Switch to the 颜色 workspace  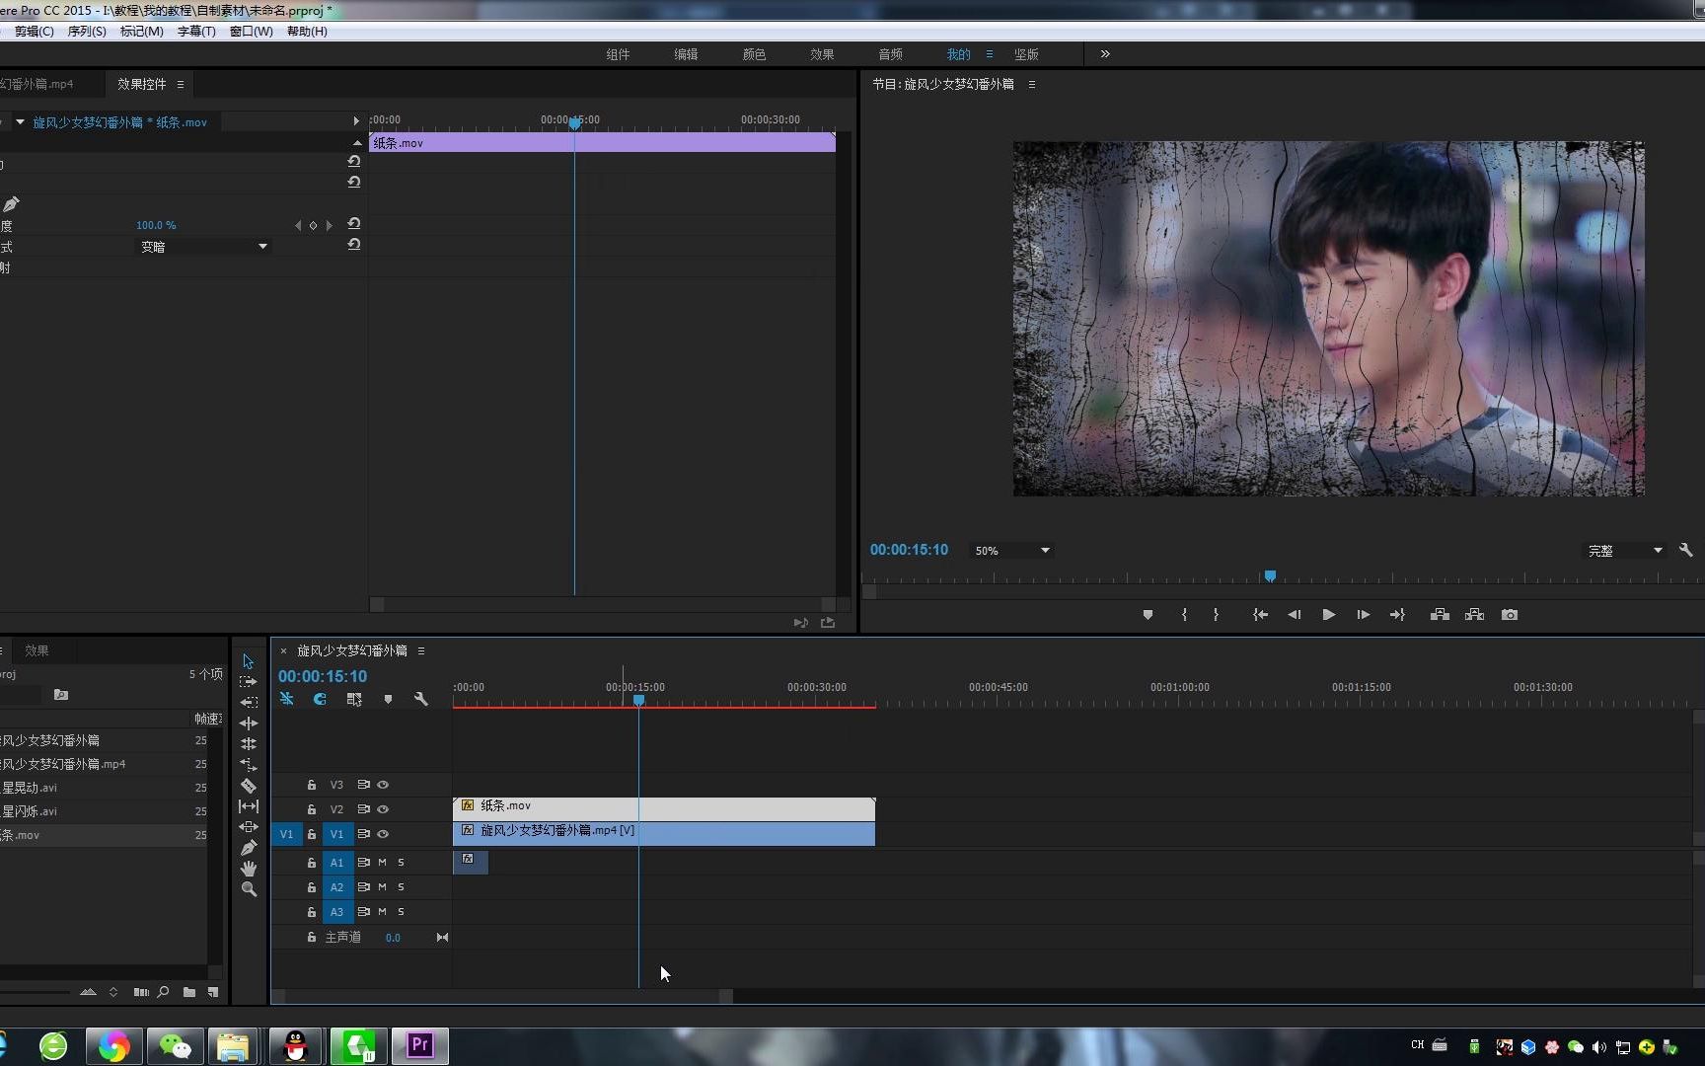click(x=754, y=54)
